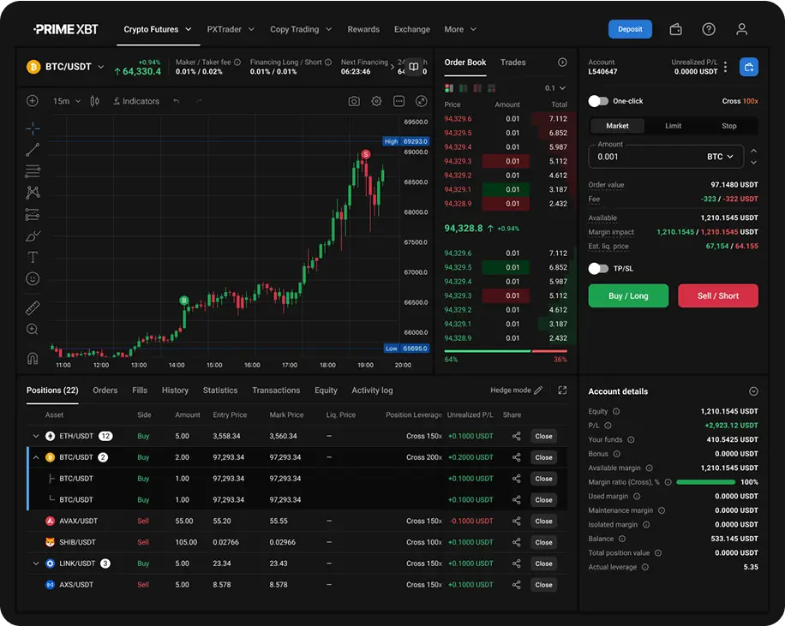Select the Limit order tab
785x626 pixels.
coord(673,126)
